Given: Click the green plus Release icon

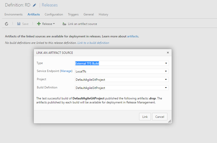Looking at the screenshot, I should point(39,24).
